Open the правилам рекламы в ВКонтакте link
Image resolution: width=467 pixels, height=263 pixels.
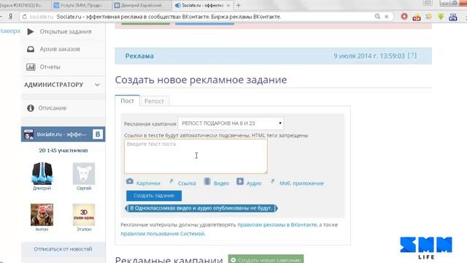click(277, 224)
